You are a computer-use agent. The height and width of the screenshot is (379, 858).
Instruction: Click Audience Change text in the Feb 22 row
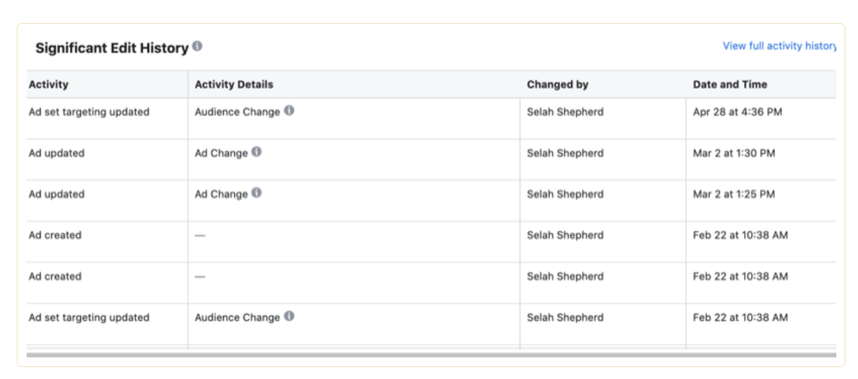point(237,317)
